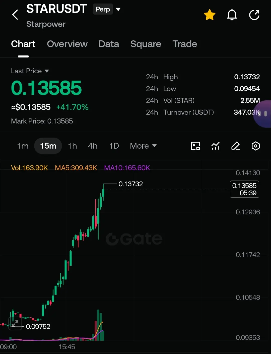271x354 pixels.
Task: Toggle the favorite star icon
Action: [x=210, y=15]
